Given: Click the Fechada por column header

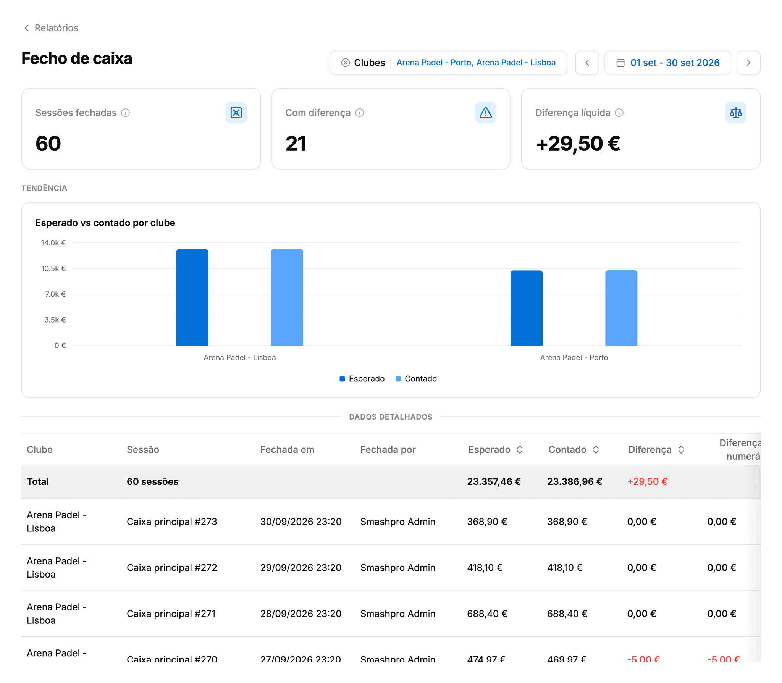Looking at the screenshot, I should click(x=388, y=450).
